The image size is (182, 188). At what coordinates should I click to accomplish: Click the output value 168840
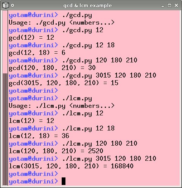click(x=122, y=166)
